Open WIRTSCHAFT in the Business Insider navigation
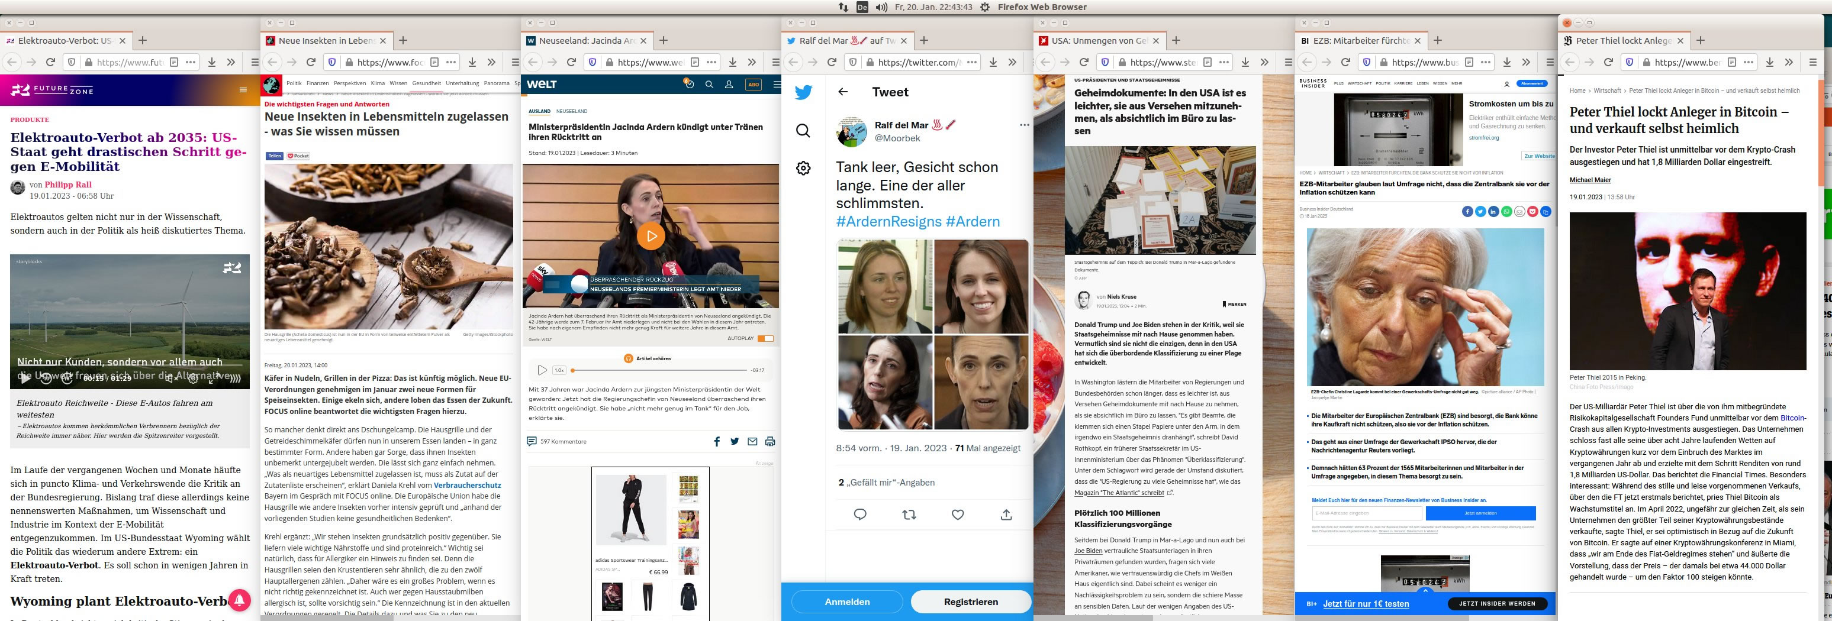 click(1359, 83)
